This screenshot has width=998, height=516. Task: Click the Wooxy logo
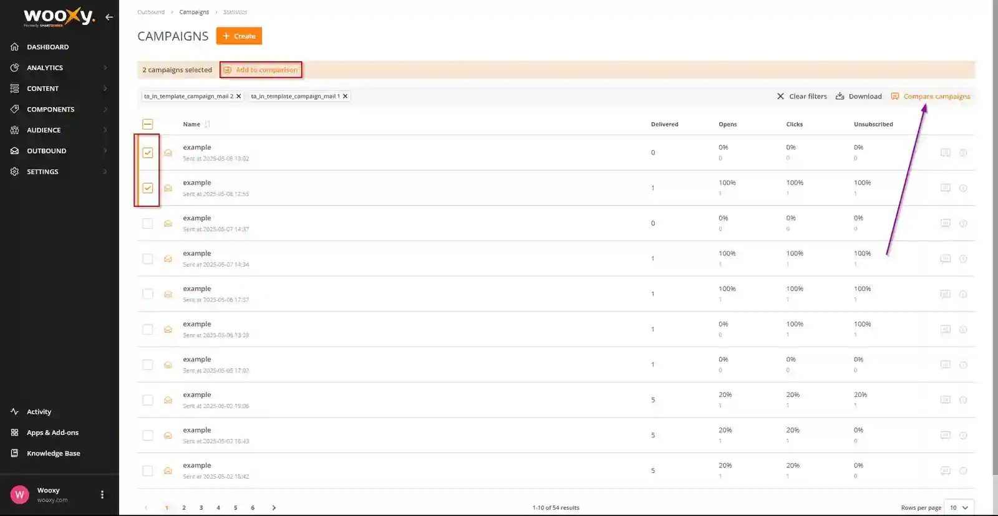59,17
